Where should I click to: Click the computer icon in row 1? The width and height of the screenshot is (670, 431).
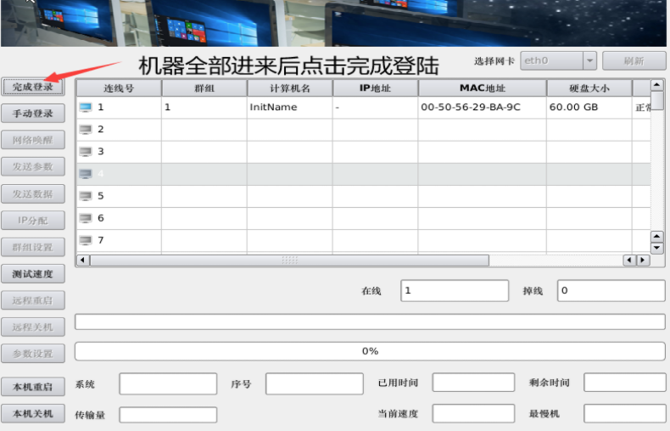pyautogui.click(x=86, y=108)
